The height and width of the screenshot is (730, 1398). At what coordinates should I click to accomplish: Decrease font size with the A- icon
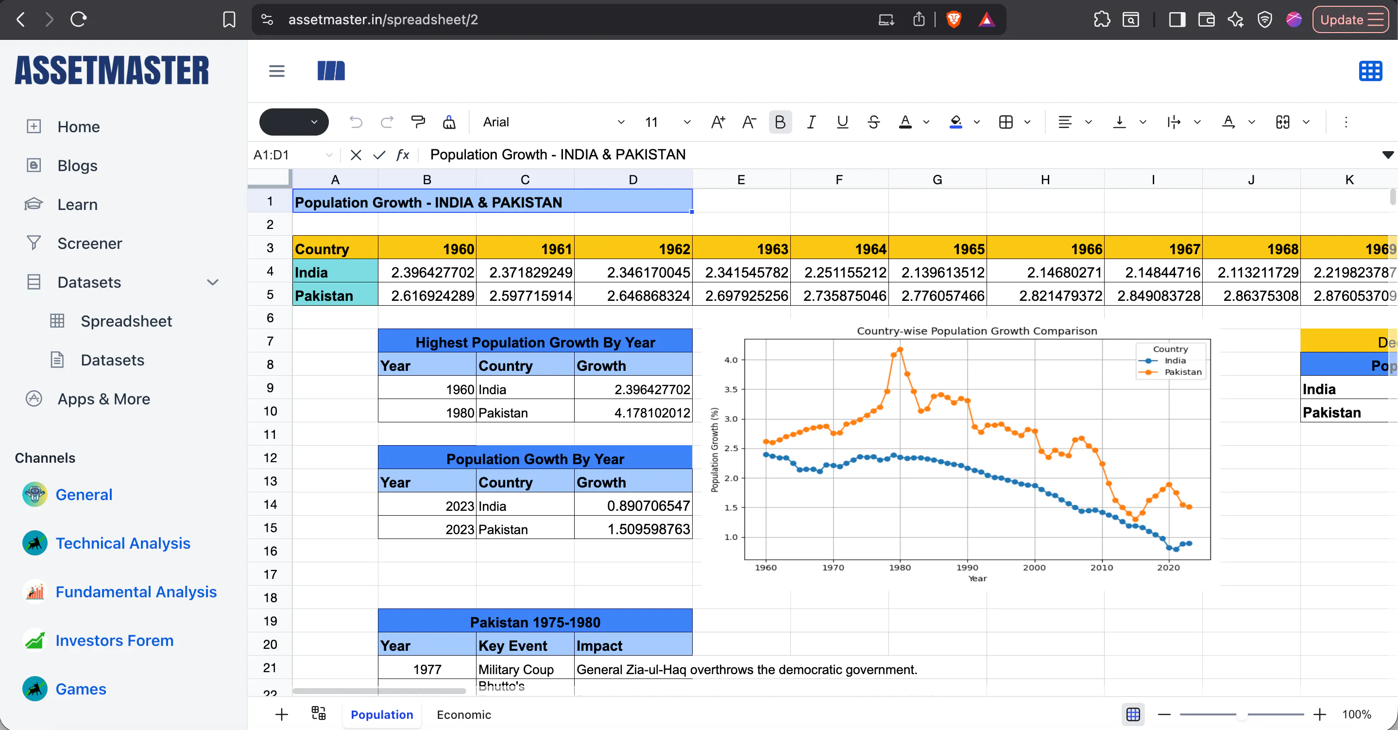coord(749,122)
